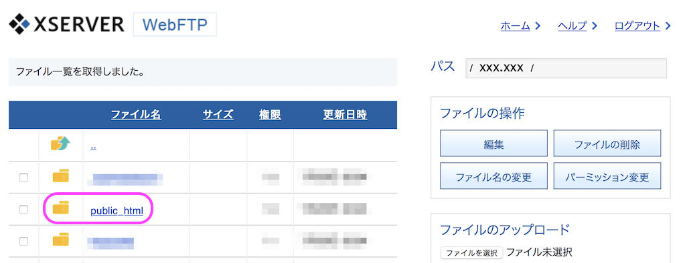This screenshot has height=263, width=683.
Task: Click the folder icon below public_html
Action: pyautogui.click(x=60, y=240)
